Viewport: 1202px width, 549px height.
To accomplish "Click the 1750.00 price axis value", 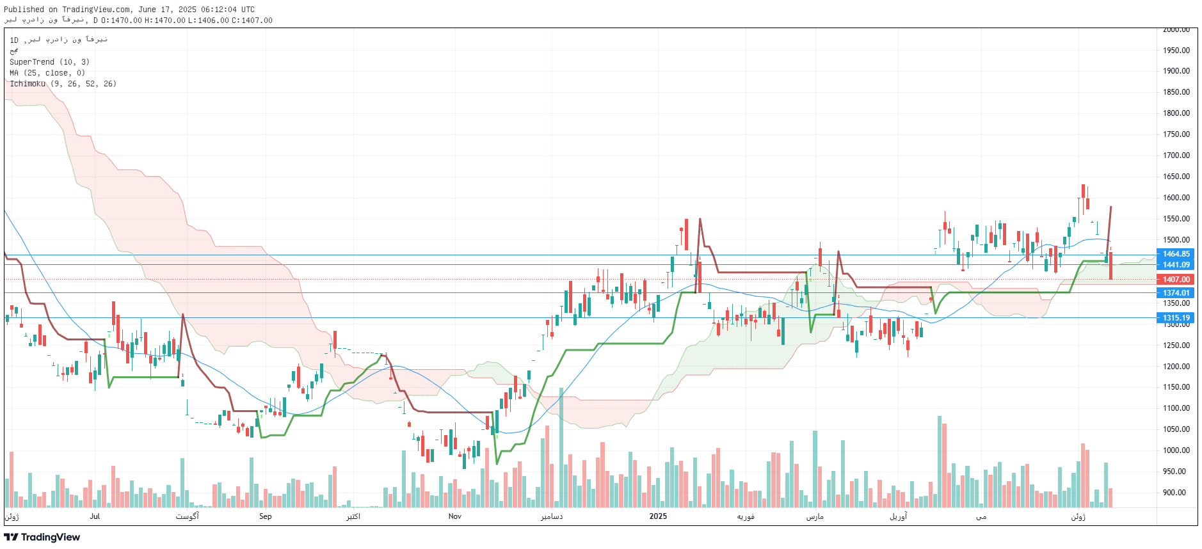I will pos(1176,134).
